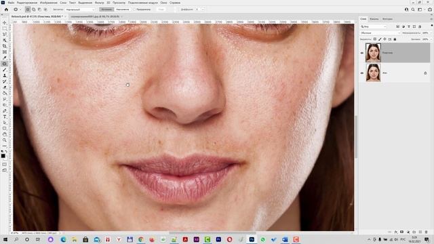
Task: Select the Pen tool
Action: click(5, 111)
